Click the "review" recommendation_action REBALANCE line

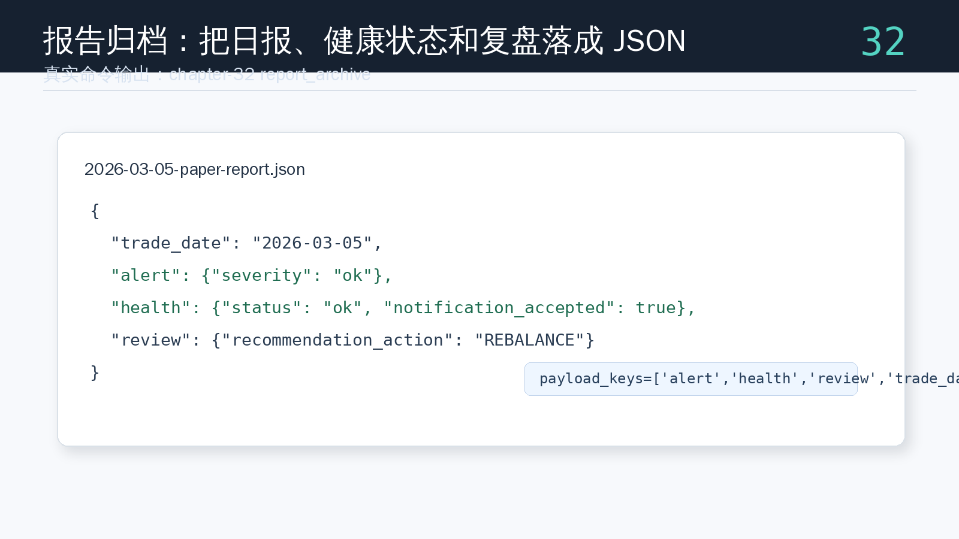tap(352, 340)
